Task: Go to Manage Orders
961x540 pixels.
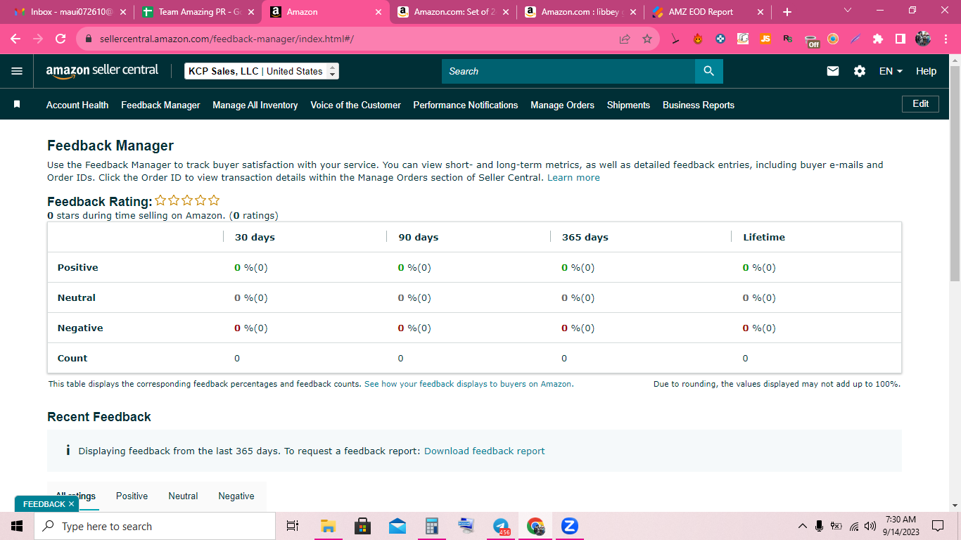Action: (562, 105)
